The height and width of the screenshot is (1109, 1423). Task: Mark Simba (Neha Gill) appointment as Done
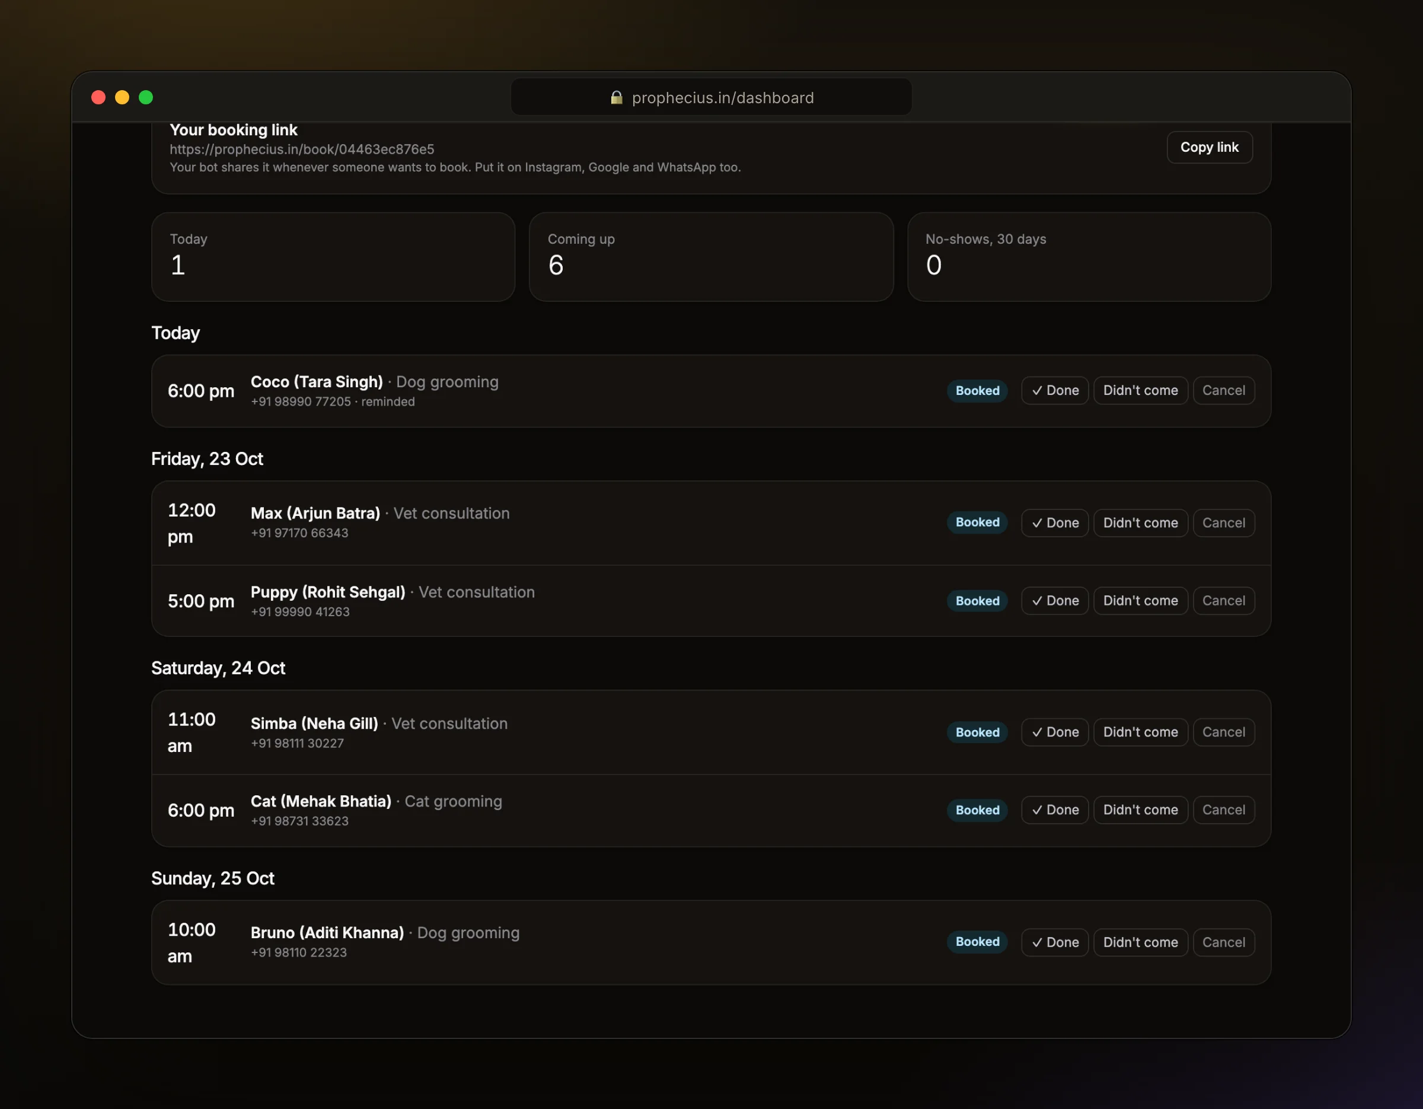1054,732
